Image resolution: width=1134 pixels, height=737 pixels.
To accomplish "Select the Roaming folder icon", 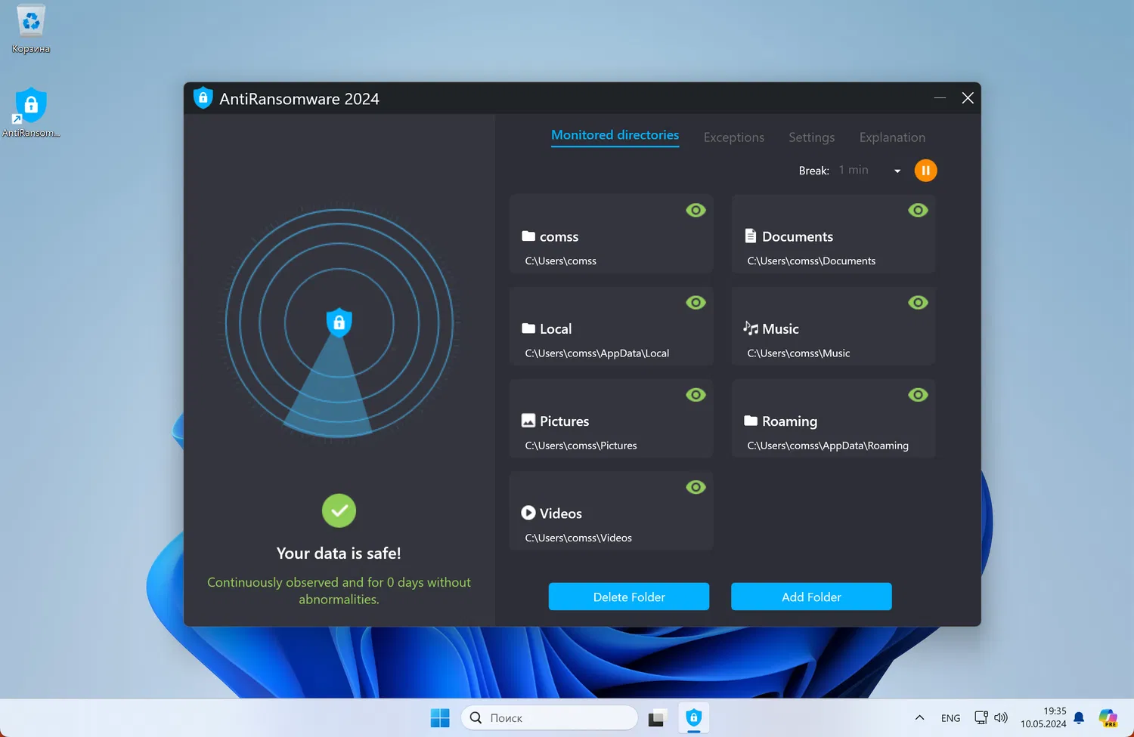I will point(751,421).
